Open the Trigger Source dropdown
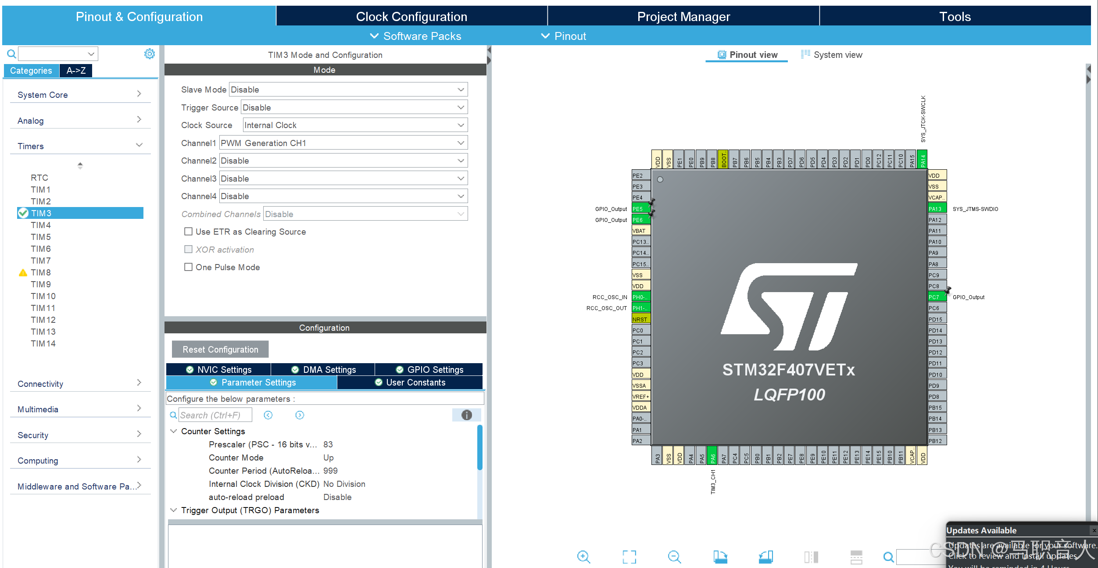The height and width of the screenshot is (568, 1098). click(x=354, y=107)
